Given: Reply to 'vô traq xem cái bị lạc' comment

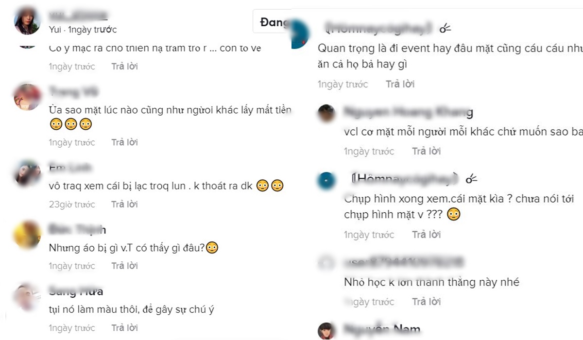Looking at the screenshot, I should (x=124, y=204).
